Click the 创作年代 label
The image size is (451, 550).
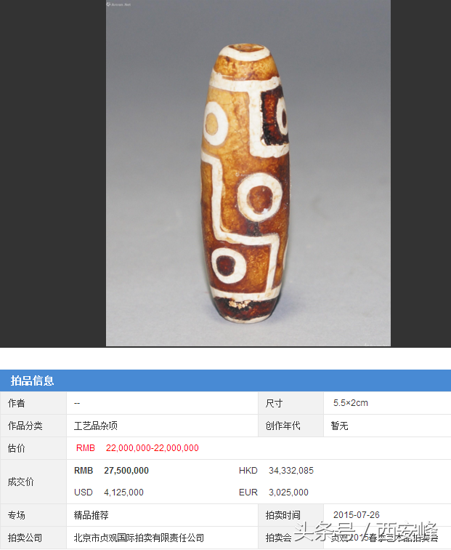click(283, 426)
